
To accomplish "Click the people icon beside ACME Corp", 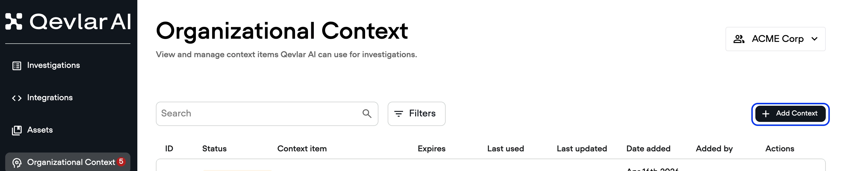I will click(739, 39).
